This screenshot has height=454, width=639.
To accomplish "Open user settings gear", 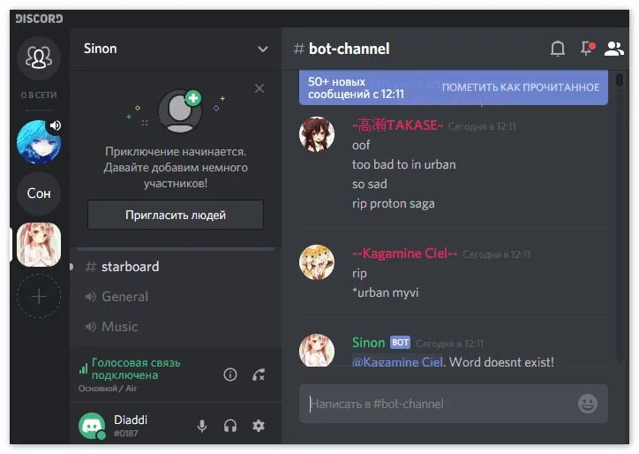I will click(x=259, y=426).
